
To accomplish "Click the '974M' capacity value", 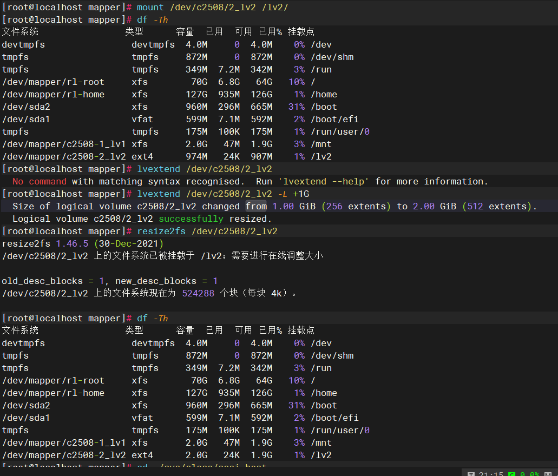I will 196,156.
